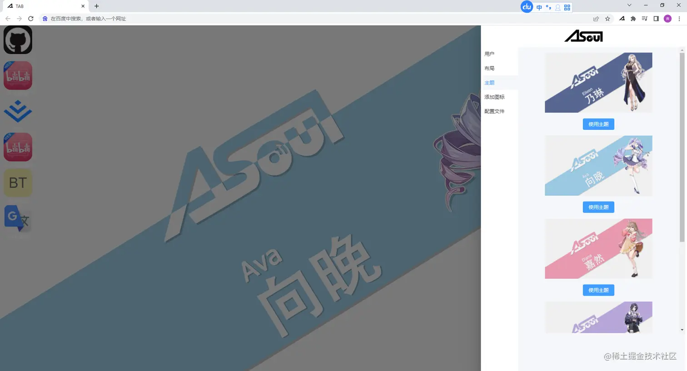Open the GitHub shortcut icon

pos(18,40)
